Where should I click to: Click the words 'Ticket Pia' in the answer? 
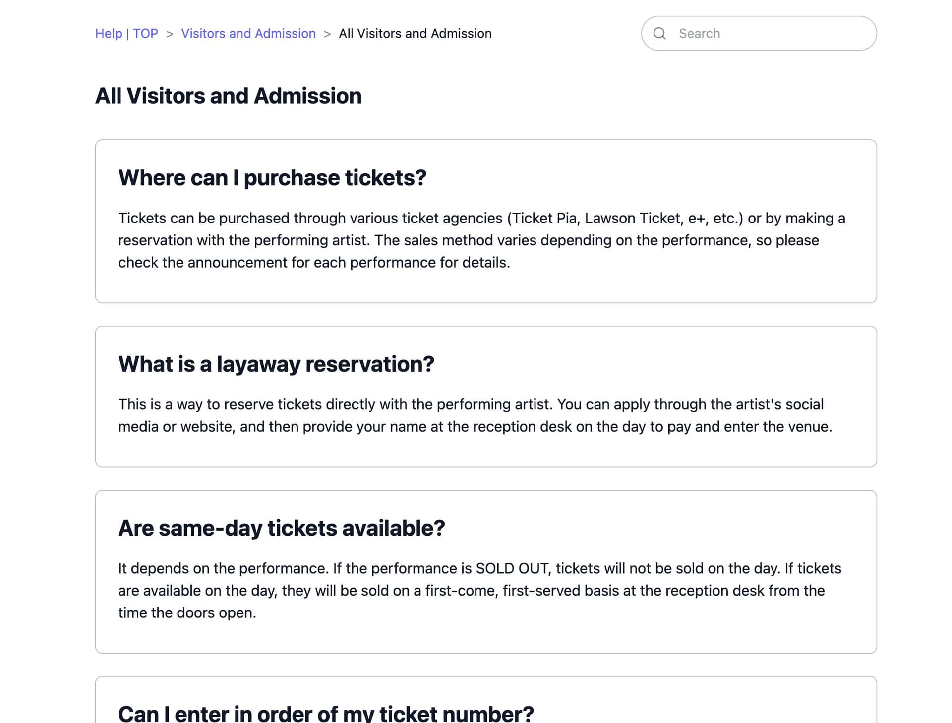(543, 218)
